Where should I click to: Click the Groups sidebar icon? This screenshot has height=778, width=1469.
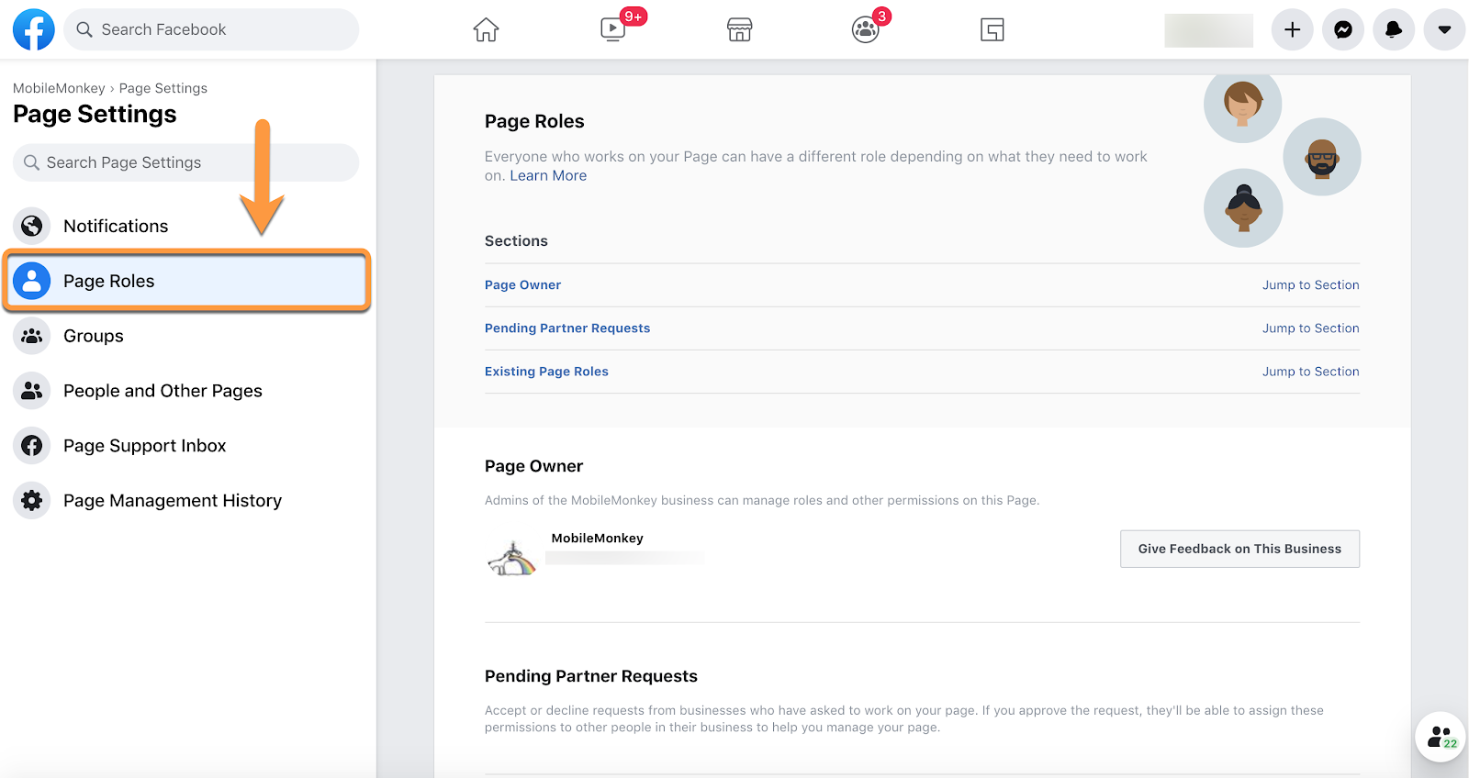(x=32, y=336)
